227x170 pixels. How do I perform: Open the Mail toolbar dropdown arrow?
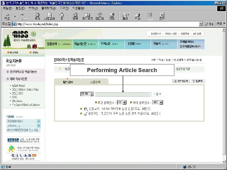pos(128,15)
